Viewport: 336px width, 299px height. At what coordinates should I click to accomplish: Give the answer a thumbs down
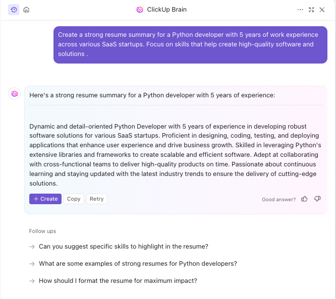(x=317, y=199)
